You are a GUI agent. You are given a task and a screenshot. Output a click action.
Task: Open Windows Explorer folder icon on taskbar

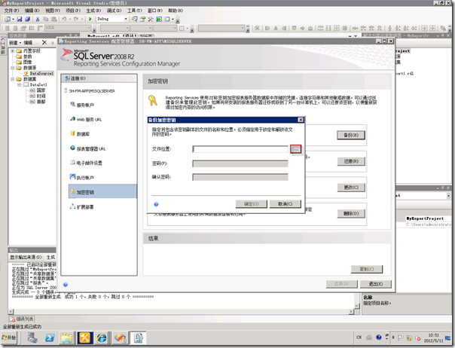67,338
